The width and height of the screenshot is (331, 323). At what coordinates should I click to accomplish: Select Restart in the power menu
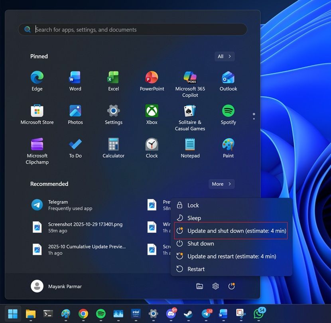pos(196,269)
